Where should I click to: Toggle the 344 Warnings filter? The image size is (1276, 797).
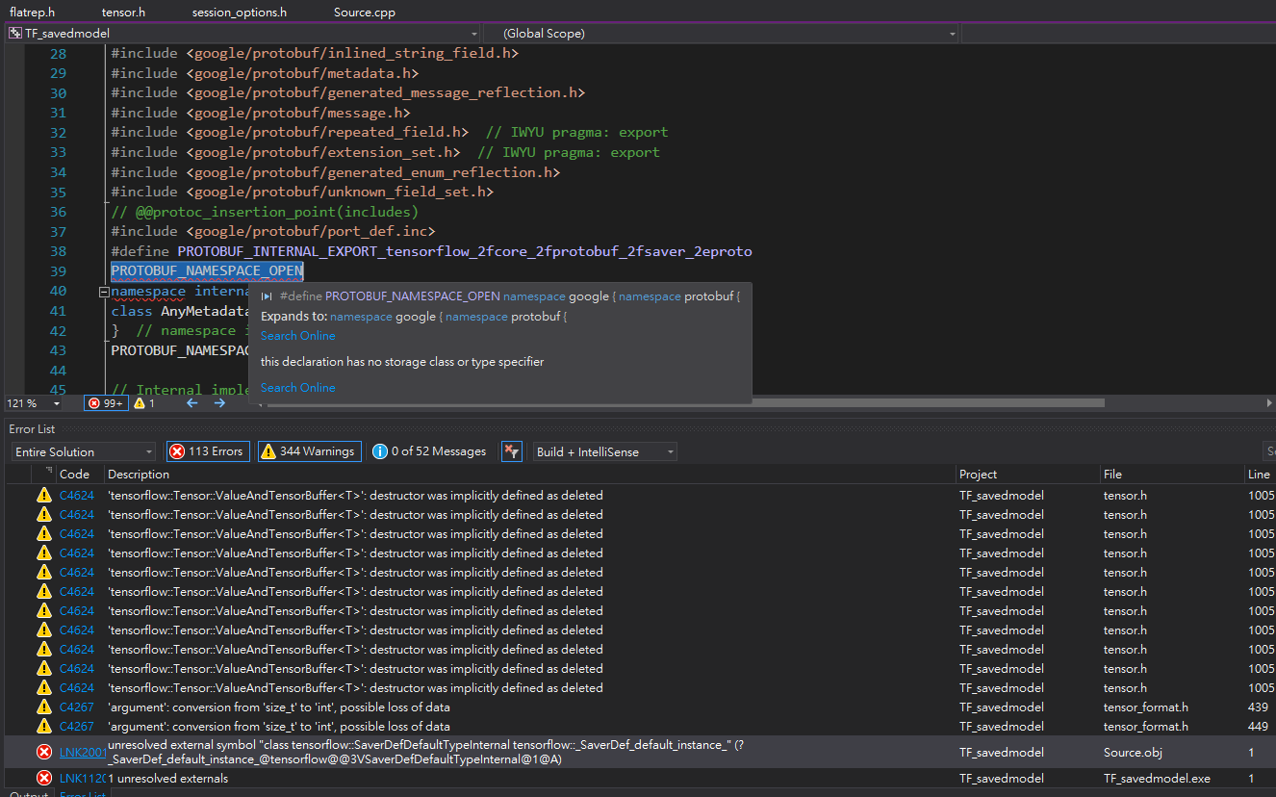pos(309,450)
